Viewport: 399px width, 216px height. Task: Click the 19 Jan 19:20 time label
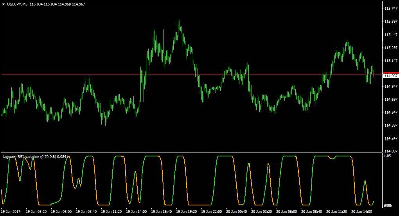[187, 211]
